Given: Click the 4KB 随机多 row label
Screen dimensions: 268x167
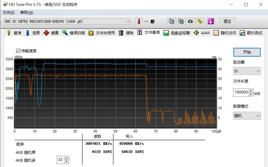Looking at the screenshot, I should [26, 160].
